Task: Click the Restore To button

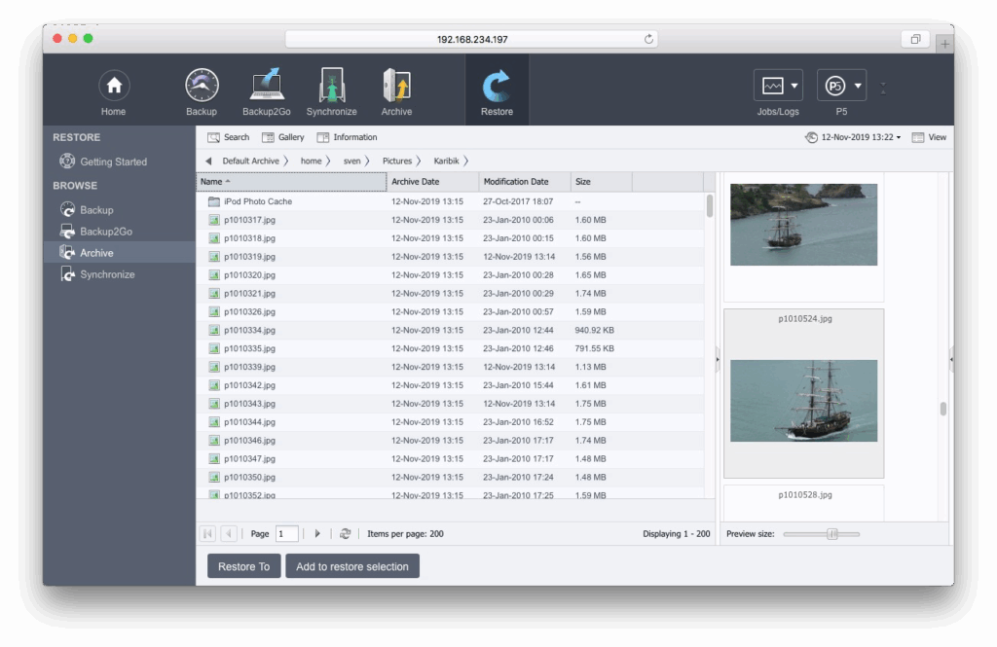Action: [x=243, y=566]
